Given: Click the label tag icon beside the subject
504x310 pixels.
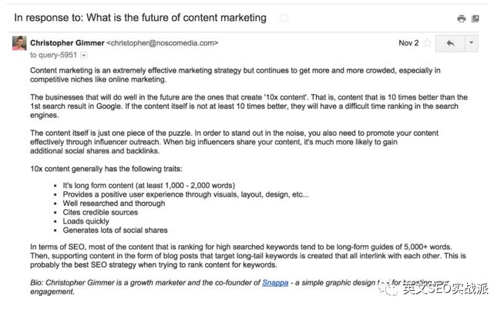Looking at the screenshot, I should (284, 18).
